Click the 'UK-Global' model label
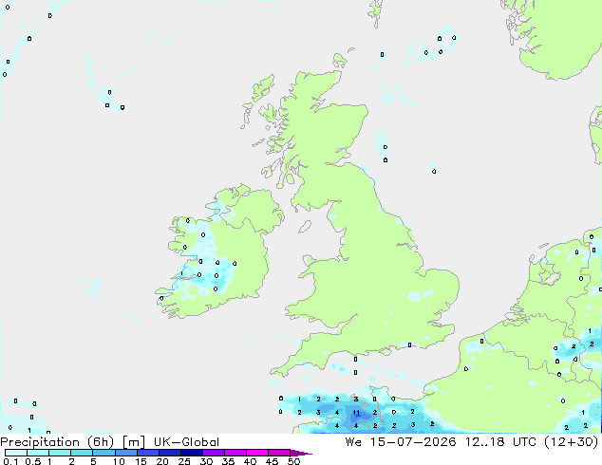The image size is (602, 465). (x=186, y=442)
